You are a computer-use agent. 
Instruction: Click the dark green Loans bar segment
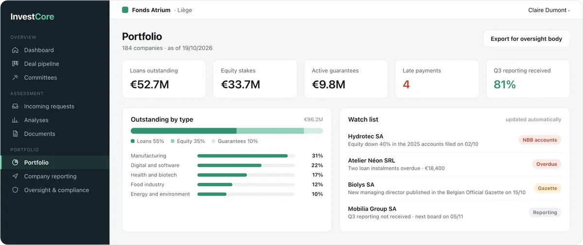coord(184,131)
